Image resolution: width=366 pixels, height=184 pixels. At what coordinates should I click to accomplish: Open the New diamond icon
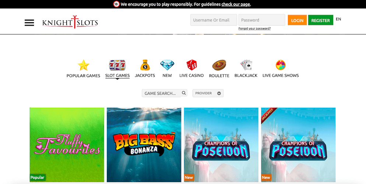click(x=167, y=65)
